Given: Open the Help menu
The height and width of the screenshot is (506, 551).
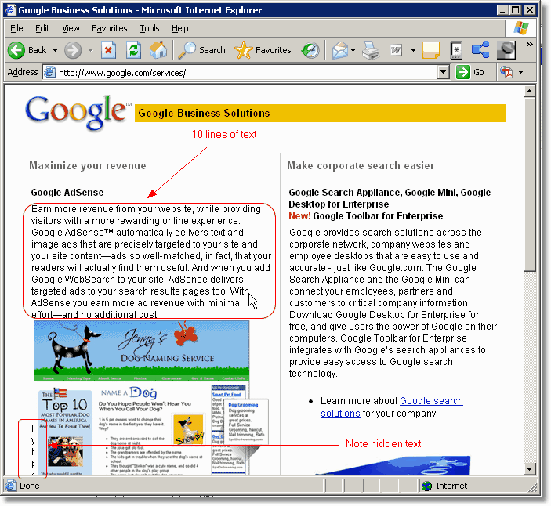Looking at the screenshot, I should point(180,28).
